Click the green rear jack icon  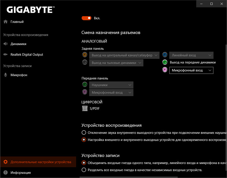click(165, 62)
